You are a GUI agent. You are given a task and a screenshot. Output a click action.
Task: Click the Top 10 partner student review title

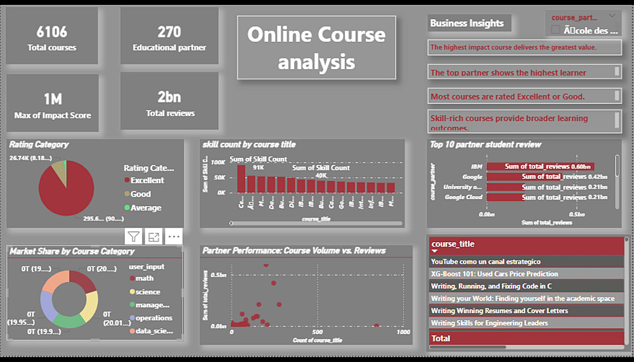click(485, 145)
